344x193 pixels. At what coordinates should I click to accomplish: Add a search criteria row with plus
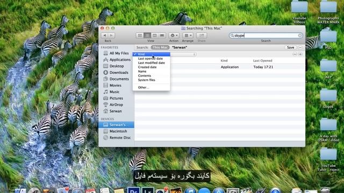click(x=300, y=54)
